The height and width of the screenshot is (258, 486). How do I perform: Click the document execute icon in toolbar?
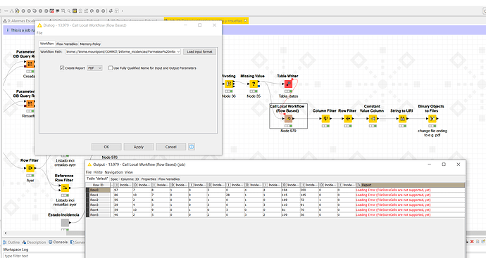(18, 11)
